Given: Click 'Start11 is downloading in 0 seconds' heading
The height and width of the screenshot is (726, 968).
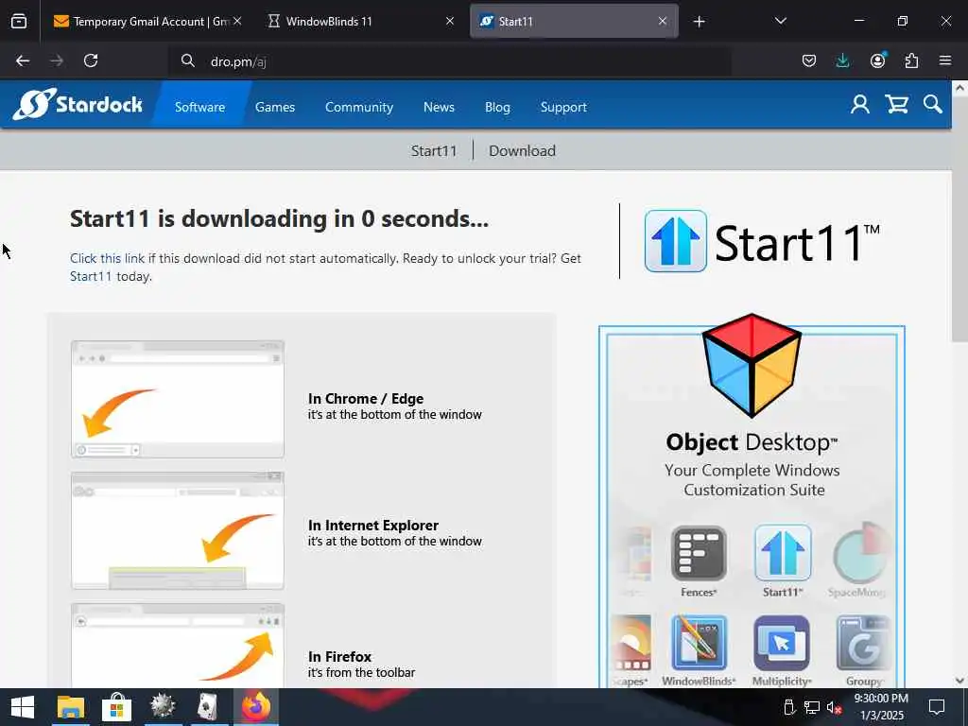Looking at the screenshot, I should point(279,218).
